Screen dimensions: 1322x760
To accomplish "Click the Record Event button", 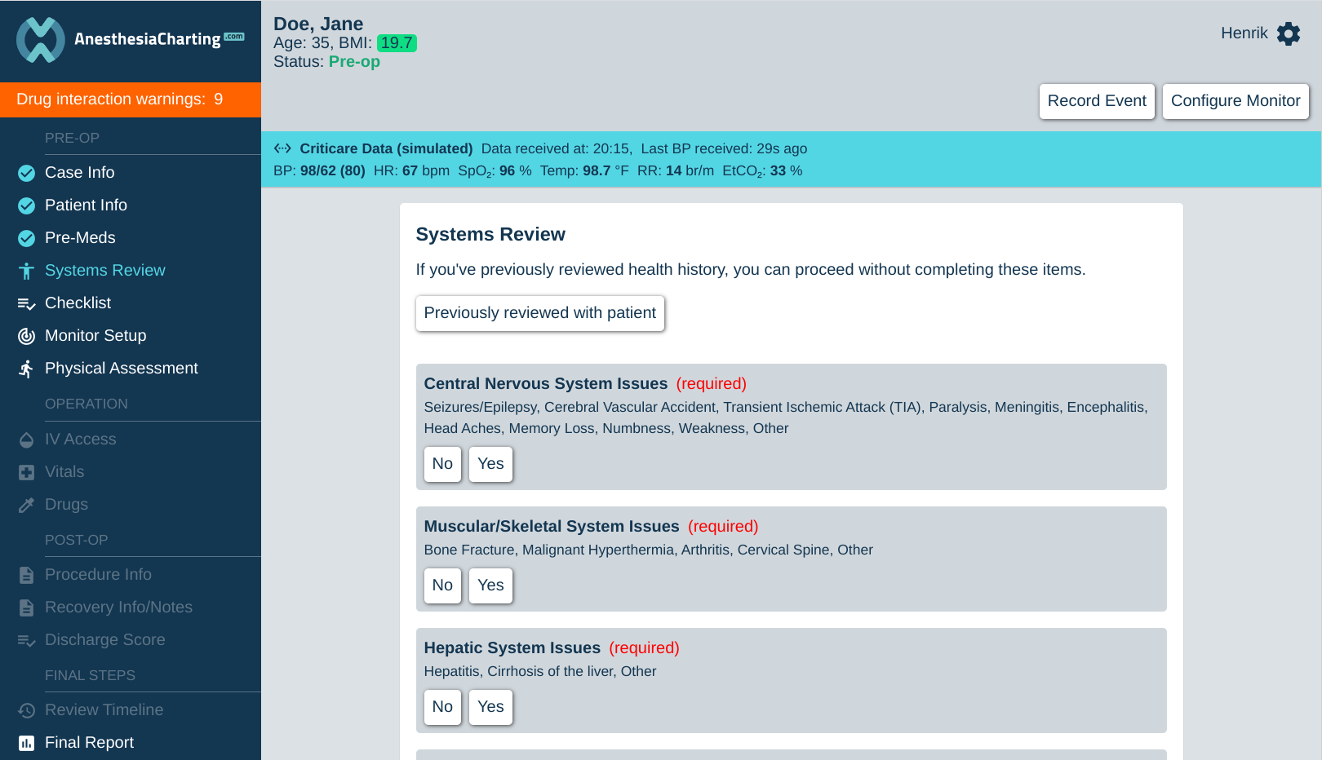I will pyautogui.click(x=1097, y=101).
